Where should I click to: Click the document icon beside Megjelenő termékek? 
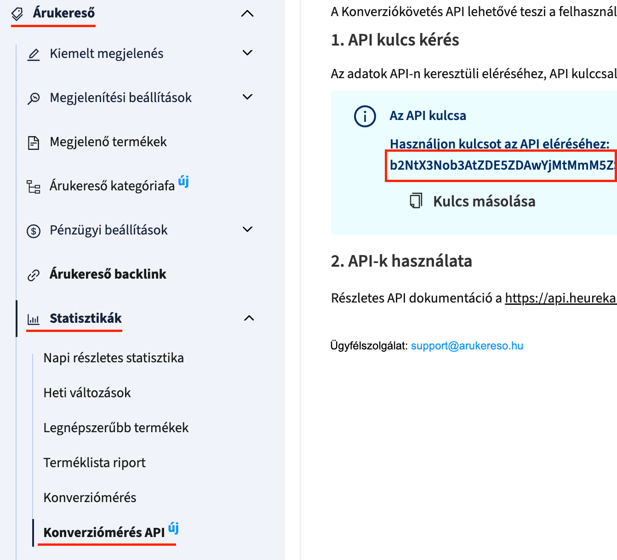pyautogui.click(x=34, y=143)
